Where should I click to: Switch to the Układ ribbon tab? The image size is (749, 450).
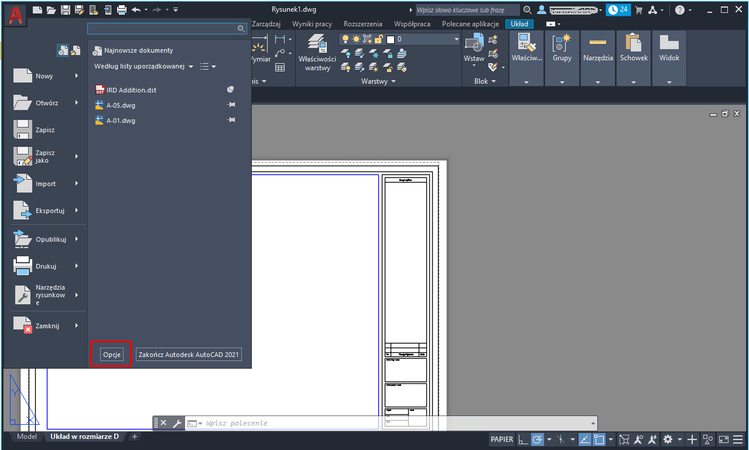pos(519,24)
